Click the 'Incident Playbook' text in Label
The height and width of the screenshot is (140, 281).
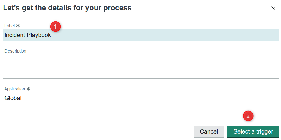[28, 35]
